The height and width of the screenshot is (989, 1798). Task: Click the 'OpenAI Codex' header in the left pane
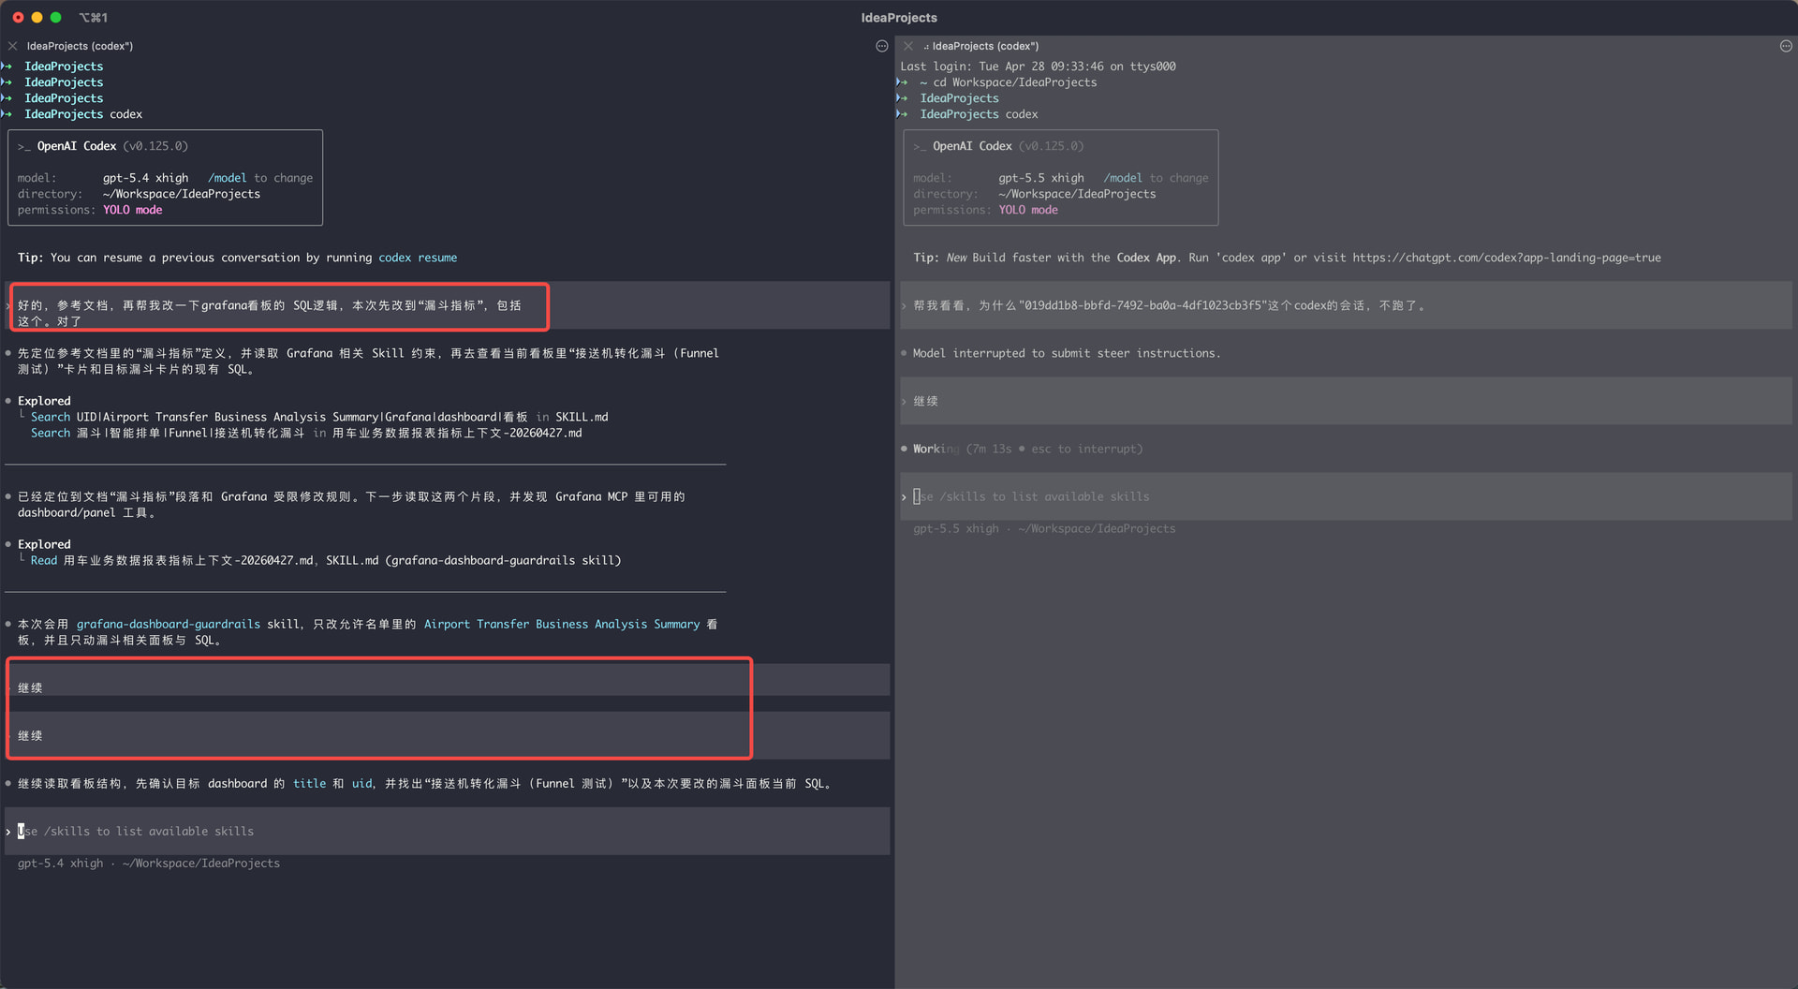(77, 146)
